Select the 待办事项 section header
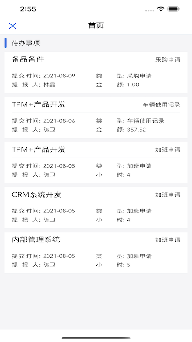Viewport: 192px width, 342px height. [x=26, y=43]
